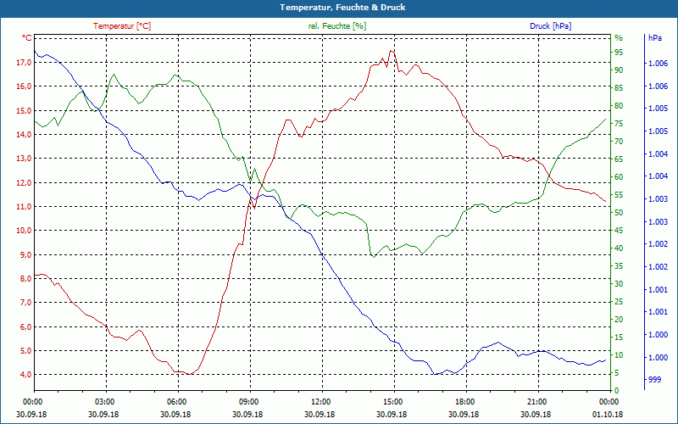
Task: Click the green '65' humidity axis tick
Action: 619,159
